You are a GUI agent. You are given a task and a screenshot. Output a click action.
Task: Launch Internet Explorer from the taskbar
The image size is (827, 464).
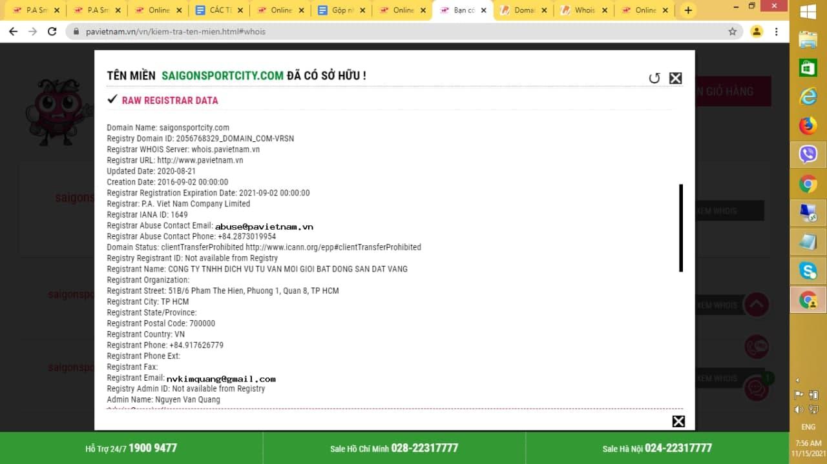(808, 97)
